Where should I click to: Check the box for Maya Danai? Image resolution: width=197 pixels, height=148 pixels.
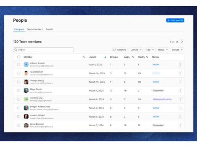[x=19, y=90]
